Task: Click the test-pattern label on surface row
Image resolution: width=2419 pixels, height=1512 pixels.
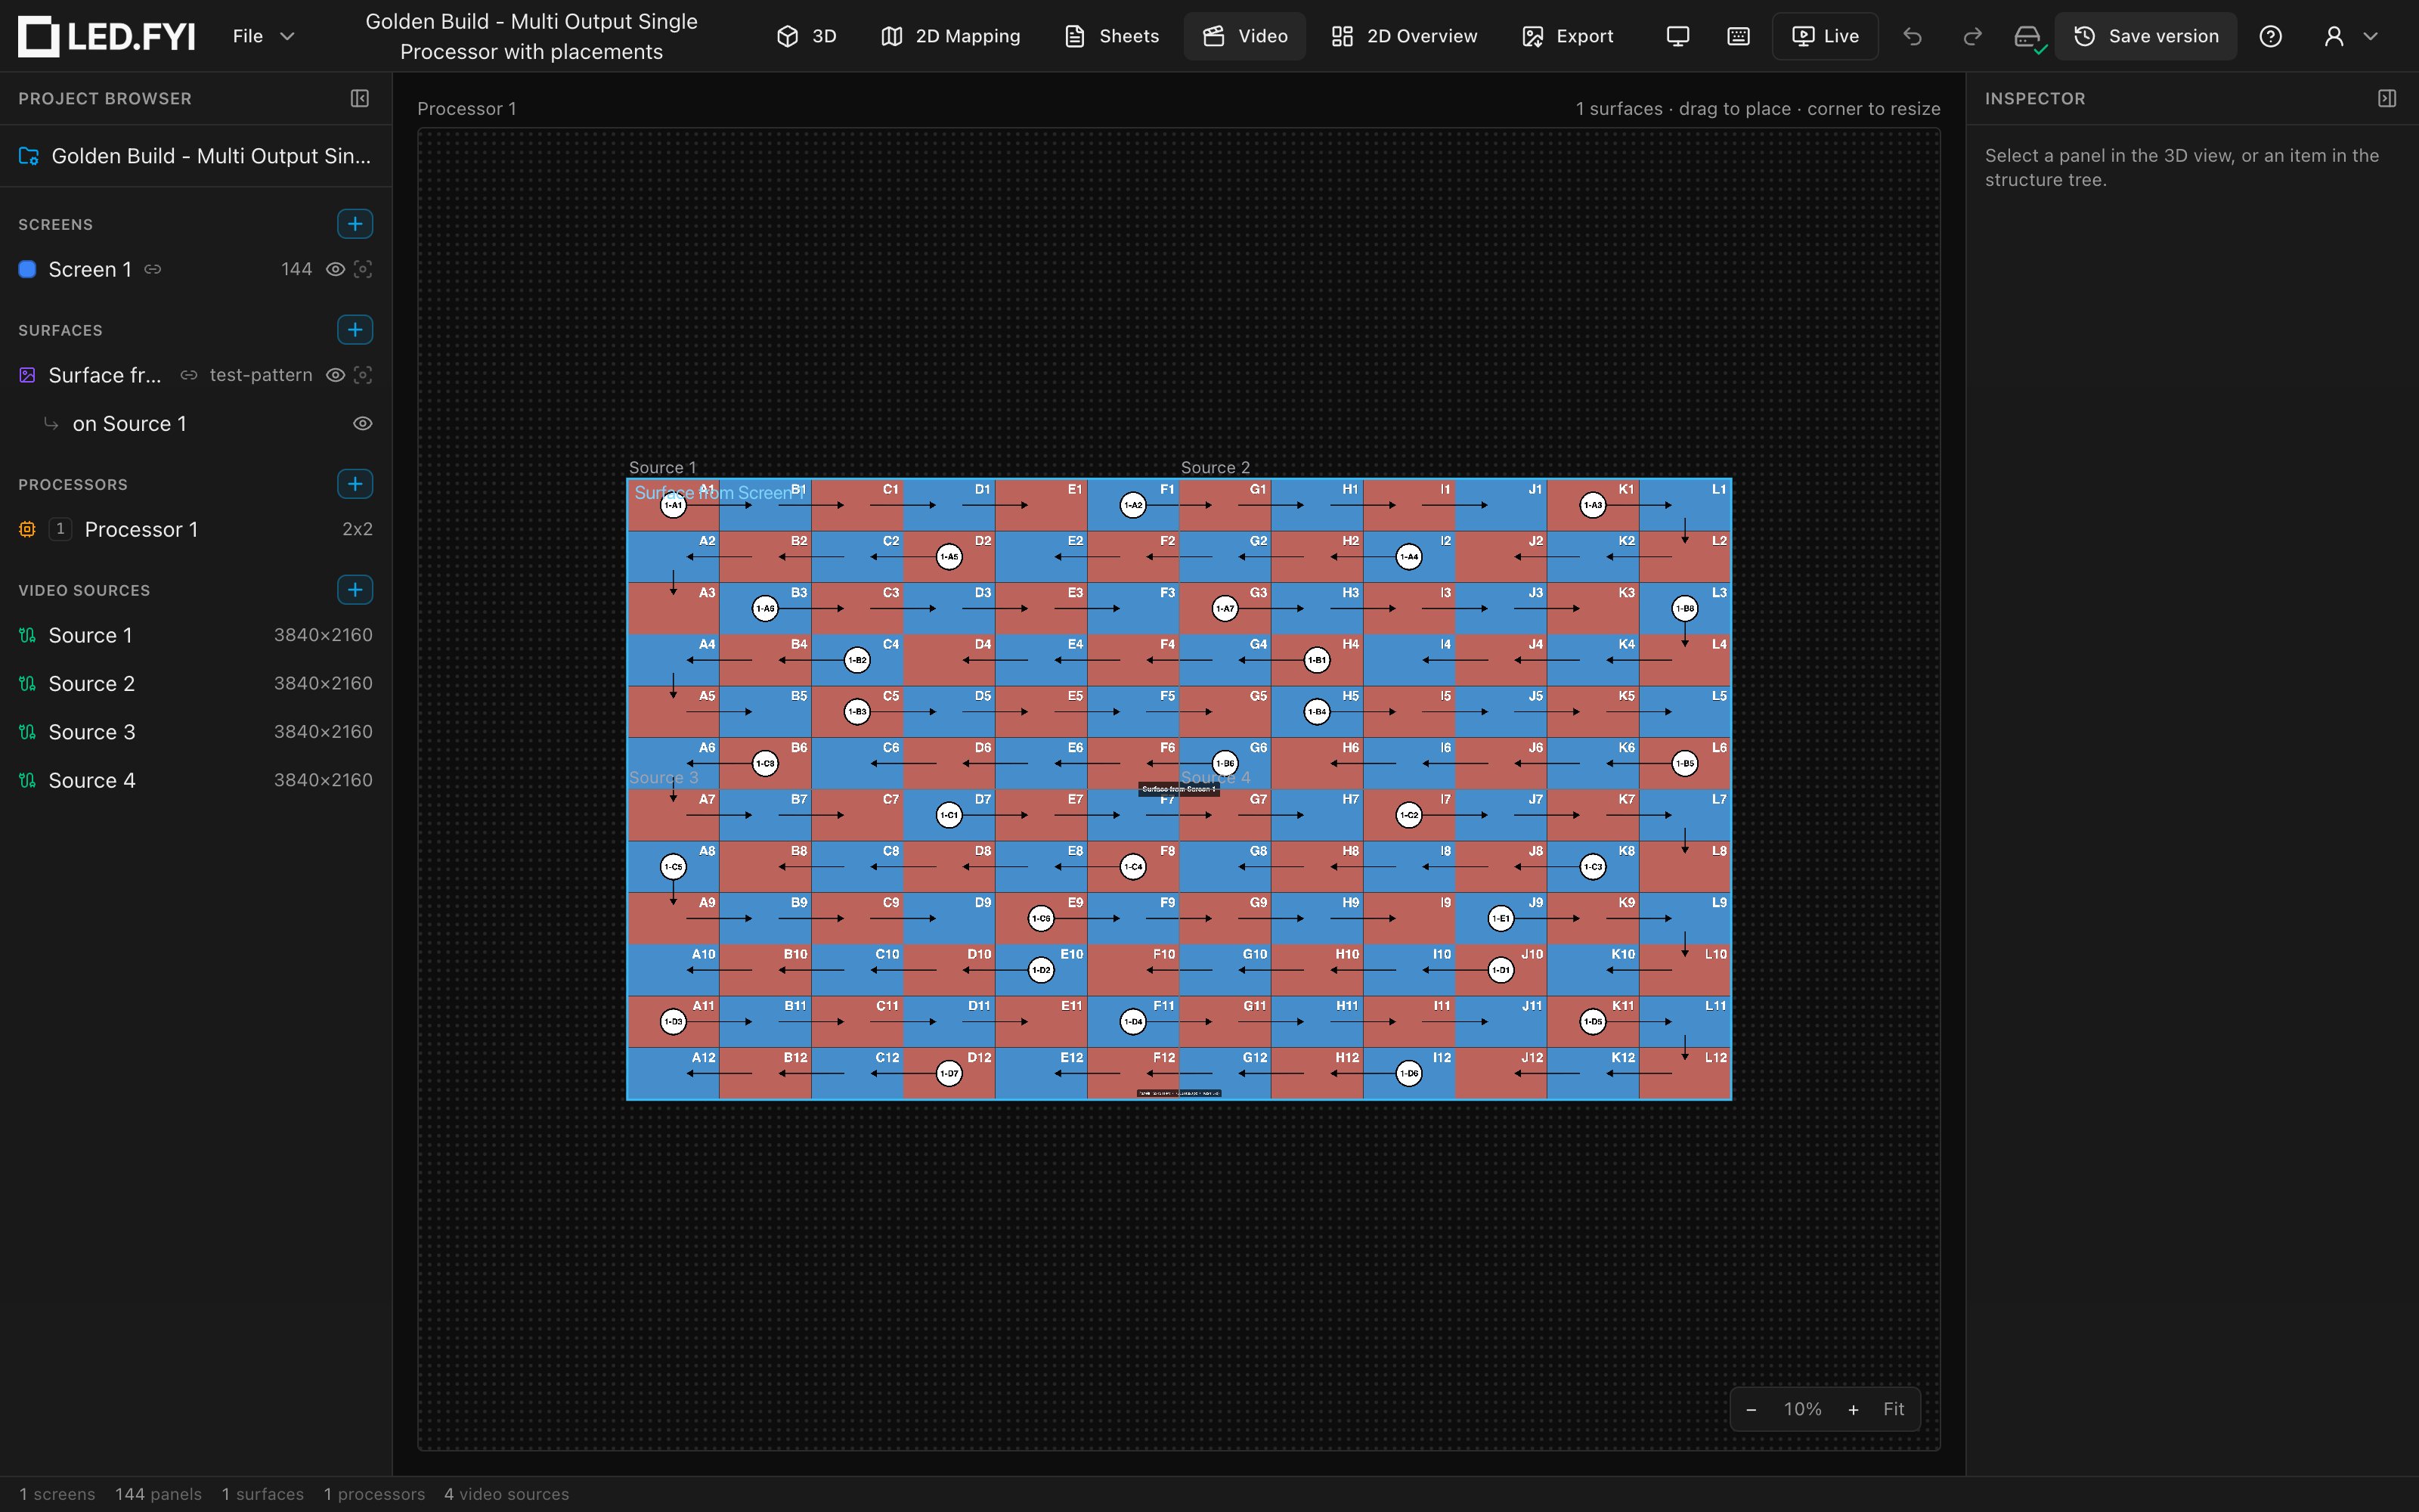Action: pos(261,375)
